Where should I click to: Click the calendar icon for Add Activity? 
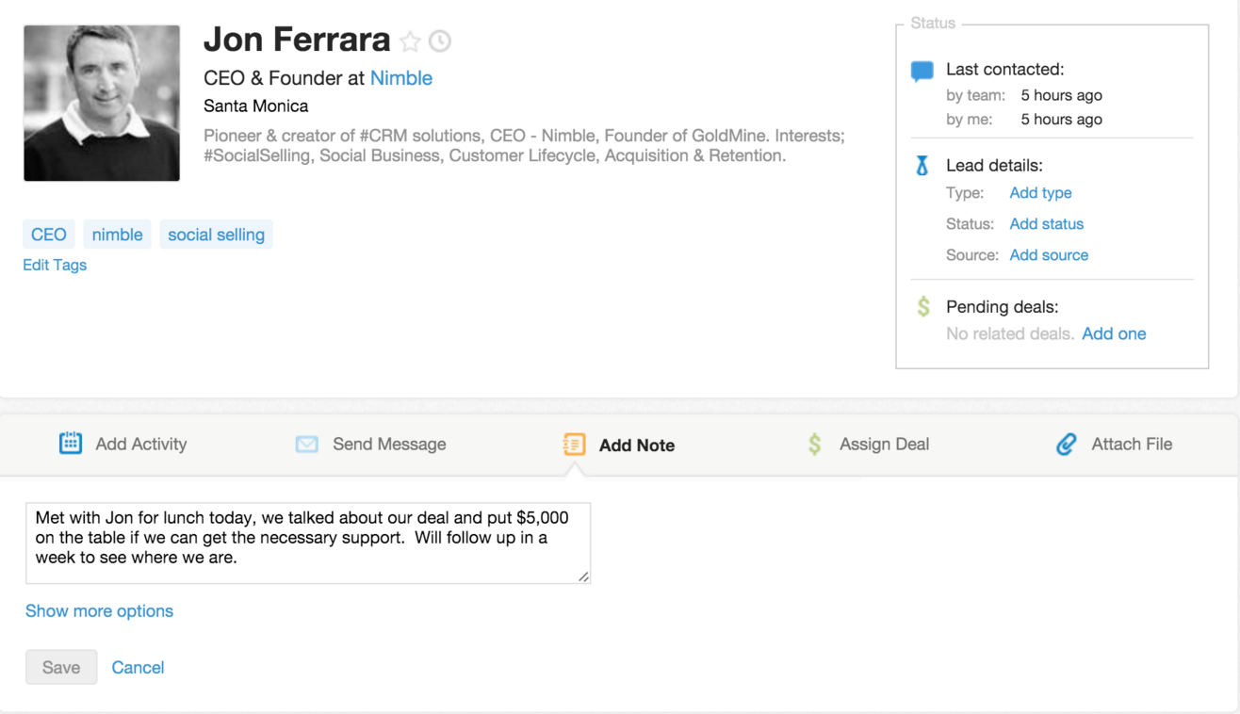click(x=71, y=444)
